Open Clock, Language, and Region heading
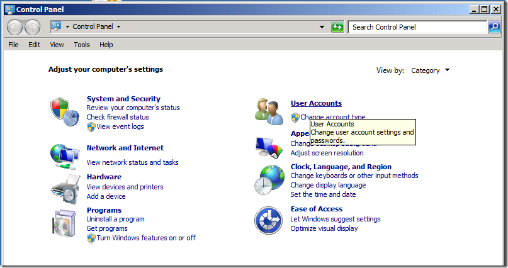Viewport: 508px width, 268px height. [341, 167]
